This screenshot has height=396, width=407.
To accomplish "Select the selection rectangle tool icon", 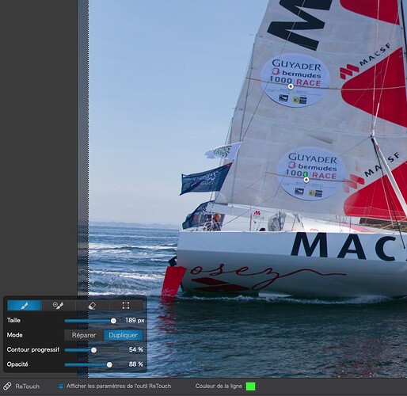I will click(126, 306).
